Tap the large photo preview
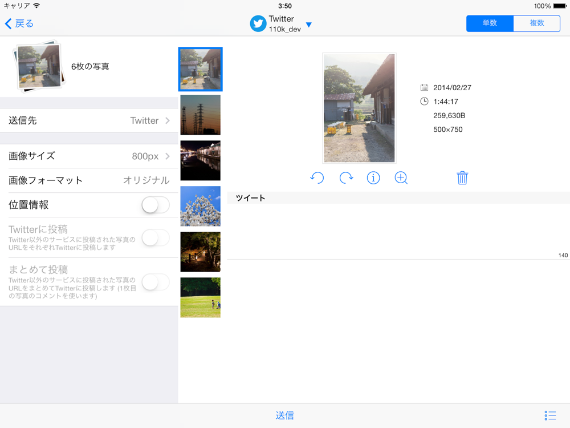570x428 pixels. click(x=359, y=108)
